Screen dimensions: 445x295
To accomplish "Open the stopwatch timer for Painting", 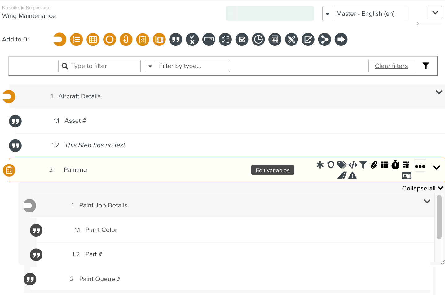I will [x=395, y=165].
